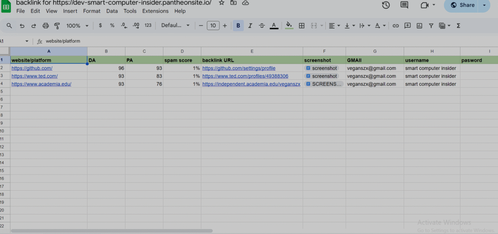
Task: Open the comments panel icon
Action: (404, 5)
